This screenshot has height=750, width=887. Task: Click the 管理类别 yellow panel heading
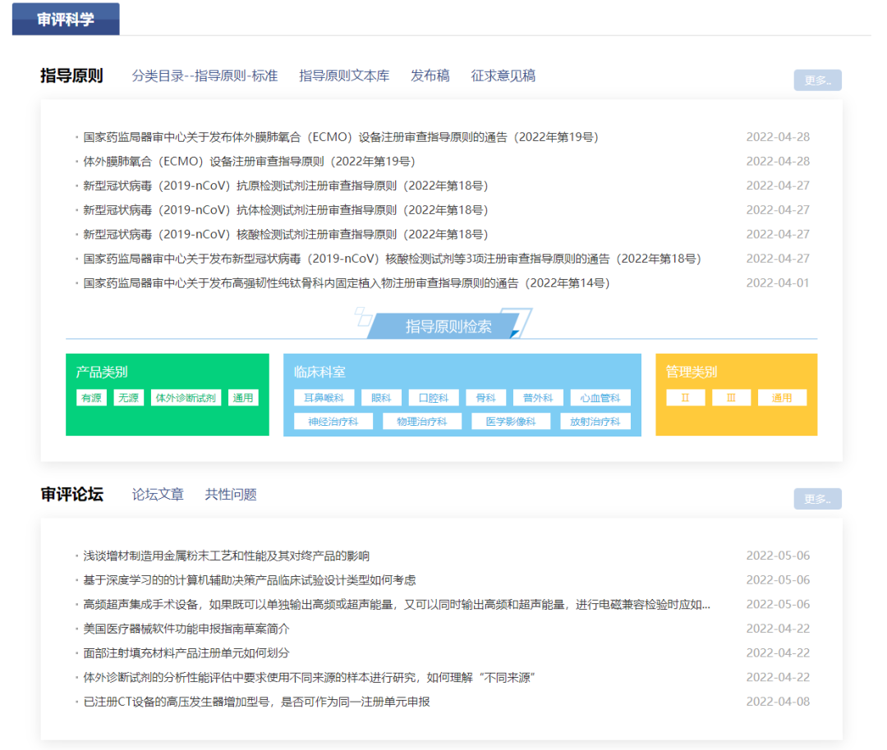pyautogui.click(x=692, y=372)
